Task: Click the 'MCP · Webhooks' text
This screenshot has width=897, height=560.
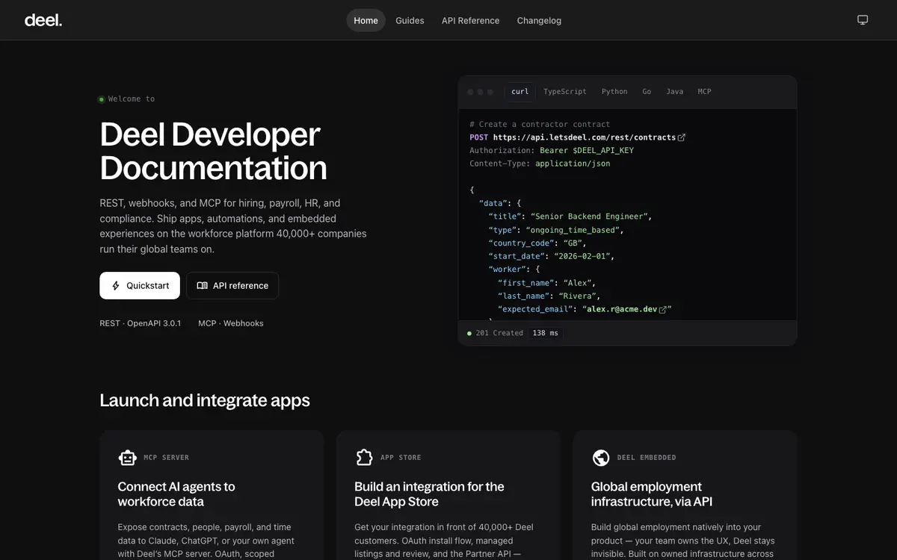Action: (231, 323)
